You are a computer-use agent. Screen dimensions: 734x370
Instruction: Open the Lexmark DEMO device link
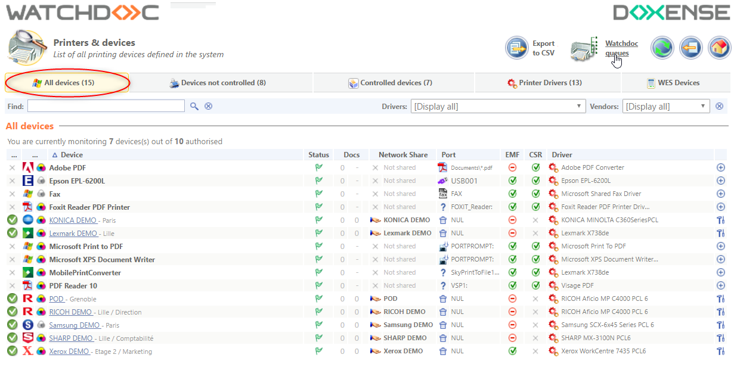[73, 234]
